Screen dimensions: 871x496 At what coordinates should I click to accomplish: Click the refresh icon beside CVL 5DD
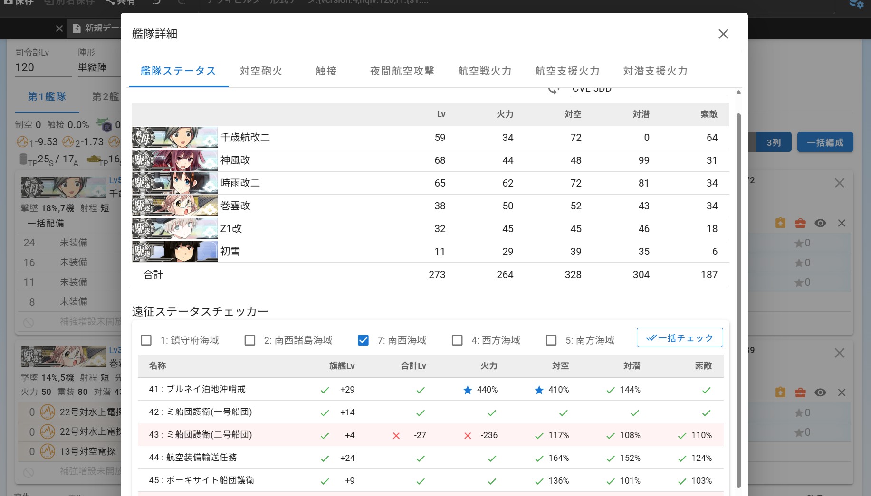point(553,90)
